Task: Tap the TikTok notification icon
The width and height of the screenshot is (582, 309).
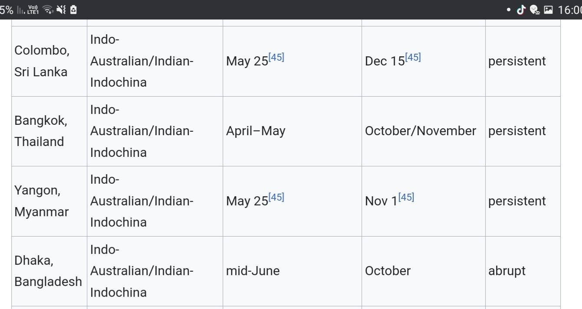Action: (521, 10)
